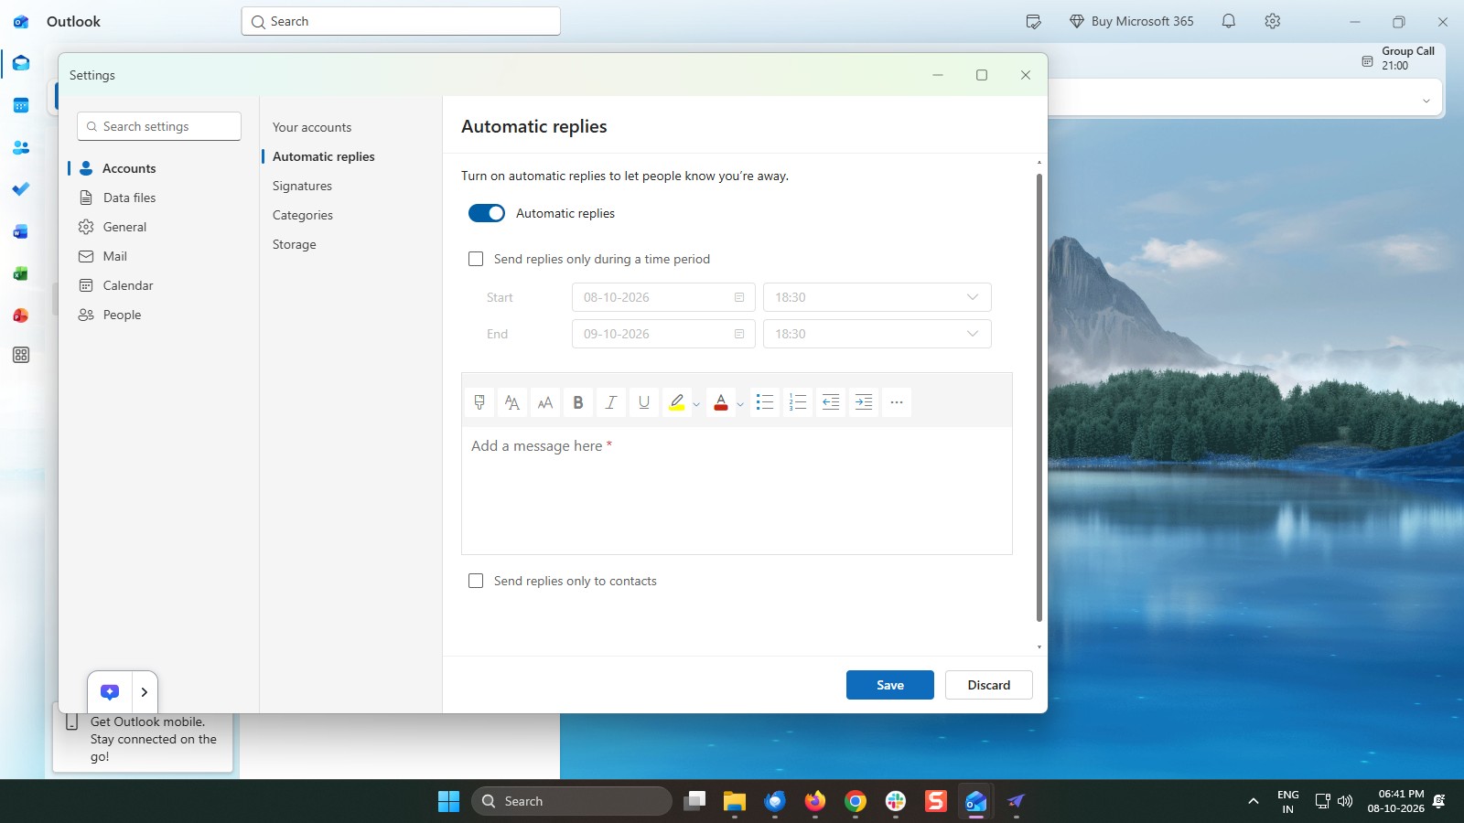Click the Search settings field

click(x=159, y=126)
